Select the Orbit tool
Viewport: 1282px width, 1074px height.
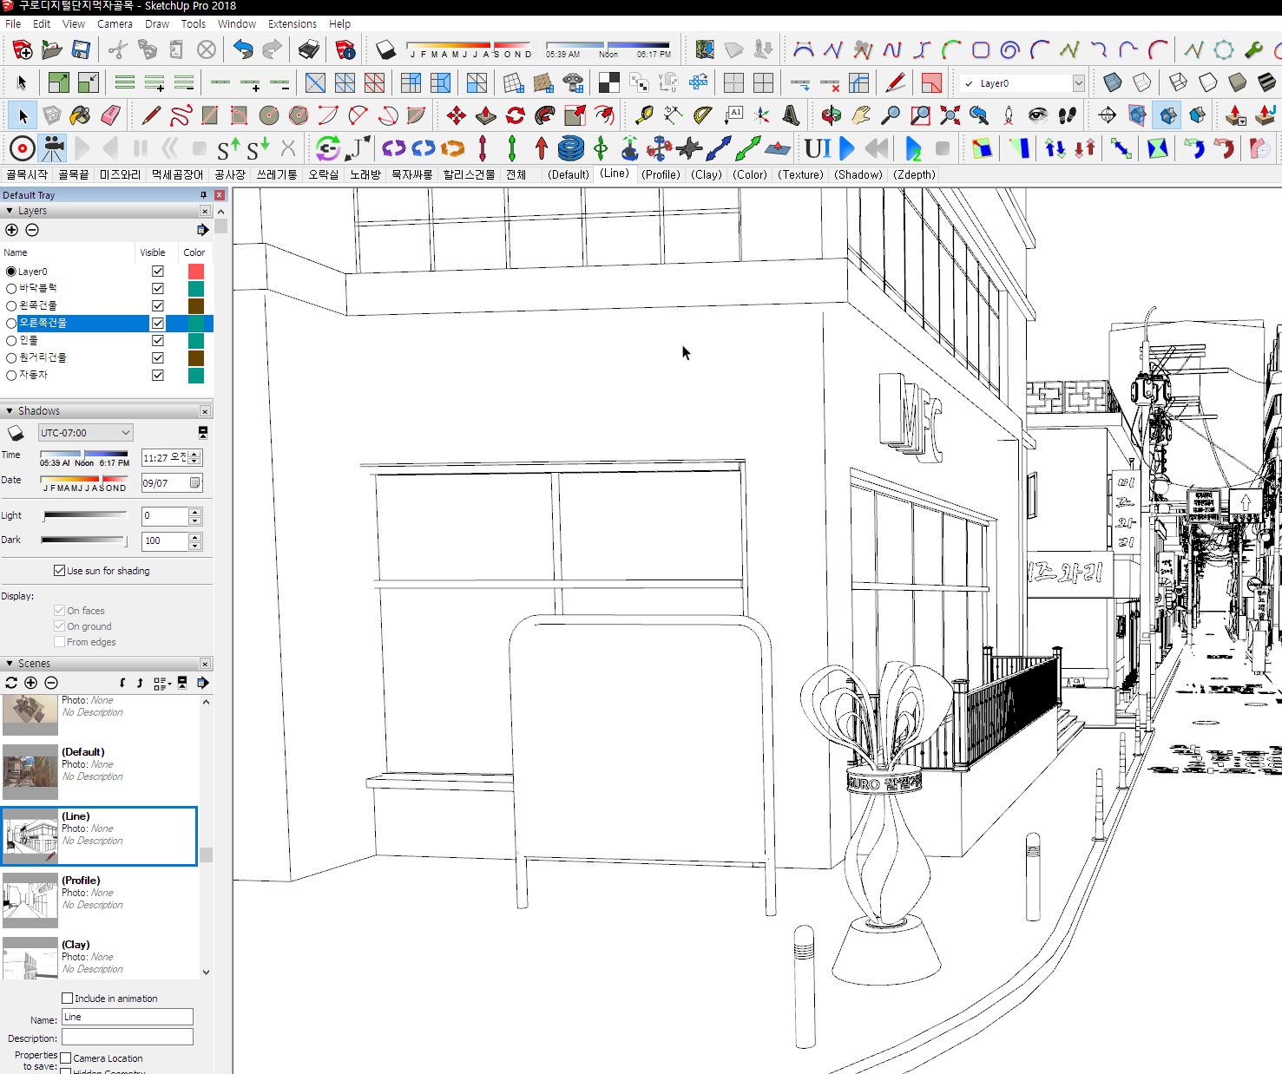point(832,115)
